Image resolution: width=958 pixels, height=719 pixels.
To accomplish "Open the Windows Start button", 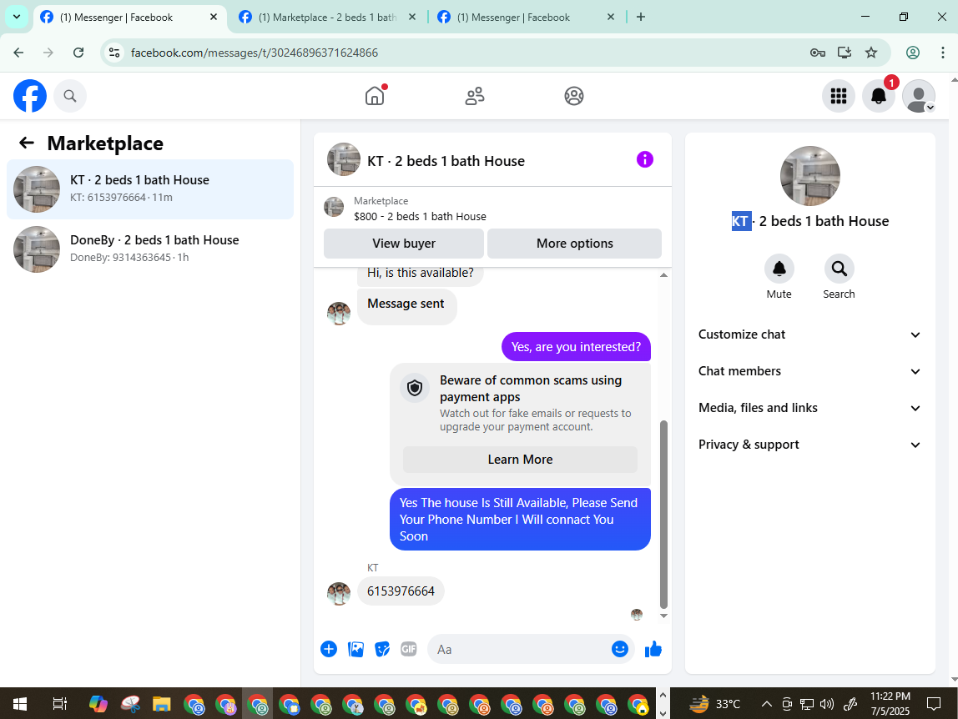I will pos(19,704).
